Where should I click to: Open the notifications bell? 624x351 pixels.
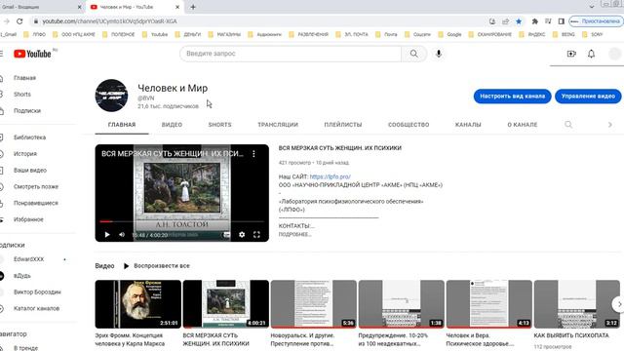[592, 54]
